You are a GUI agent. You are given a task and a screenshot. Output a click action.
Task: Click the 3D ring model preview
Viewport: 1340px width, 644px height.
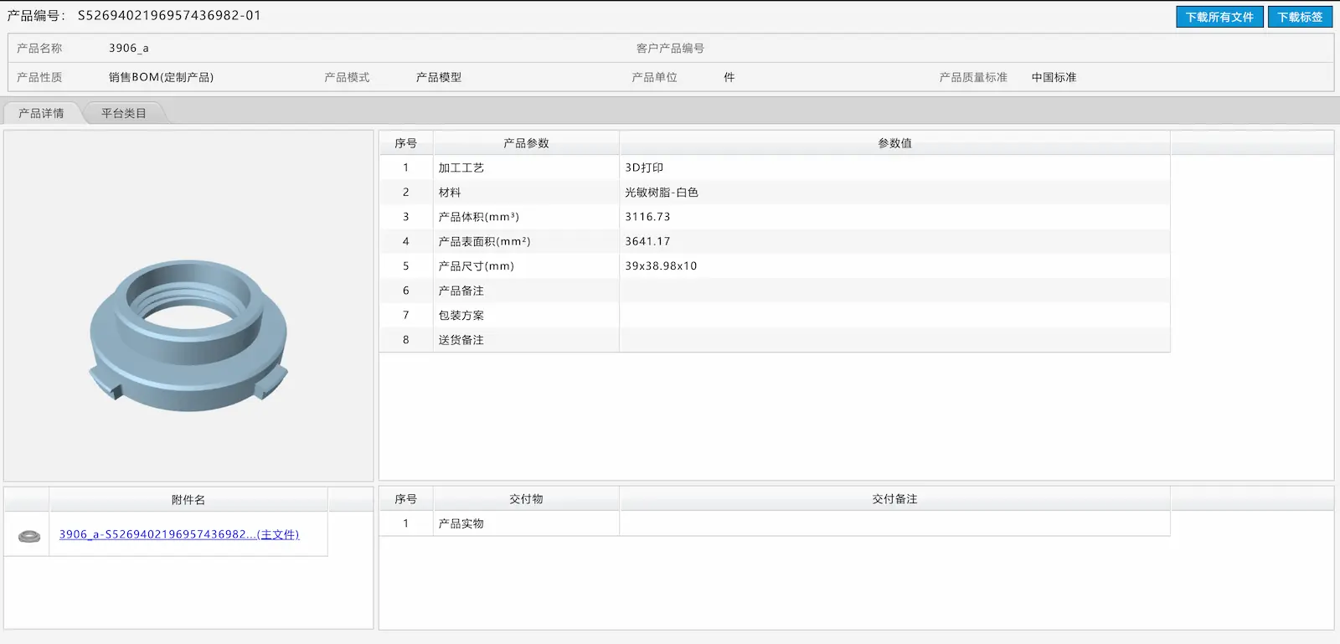click(x=188, y=335)
